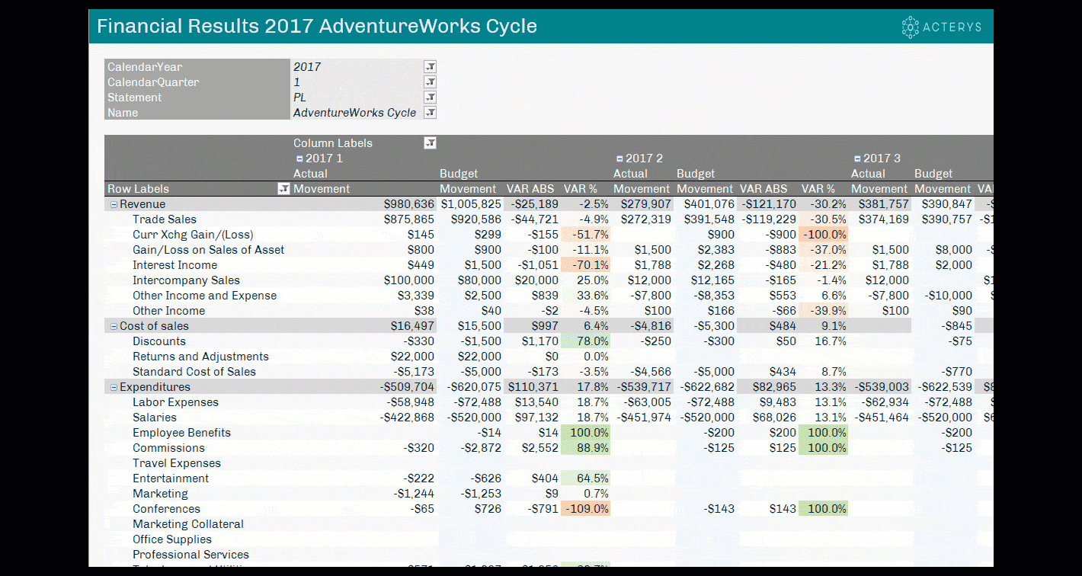
Task: Select the -70.1% Interest Income variance cell
Action: (585, 265)
